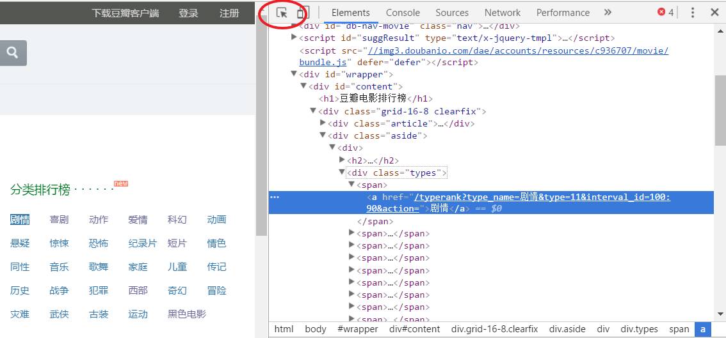Open the 历史 category link

pos(20,291)
